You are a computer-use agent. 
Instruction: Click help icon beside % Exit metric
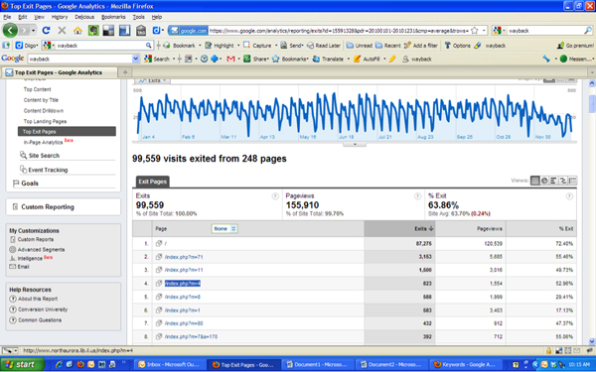click(x=569, y=196)
